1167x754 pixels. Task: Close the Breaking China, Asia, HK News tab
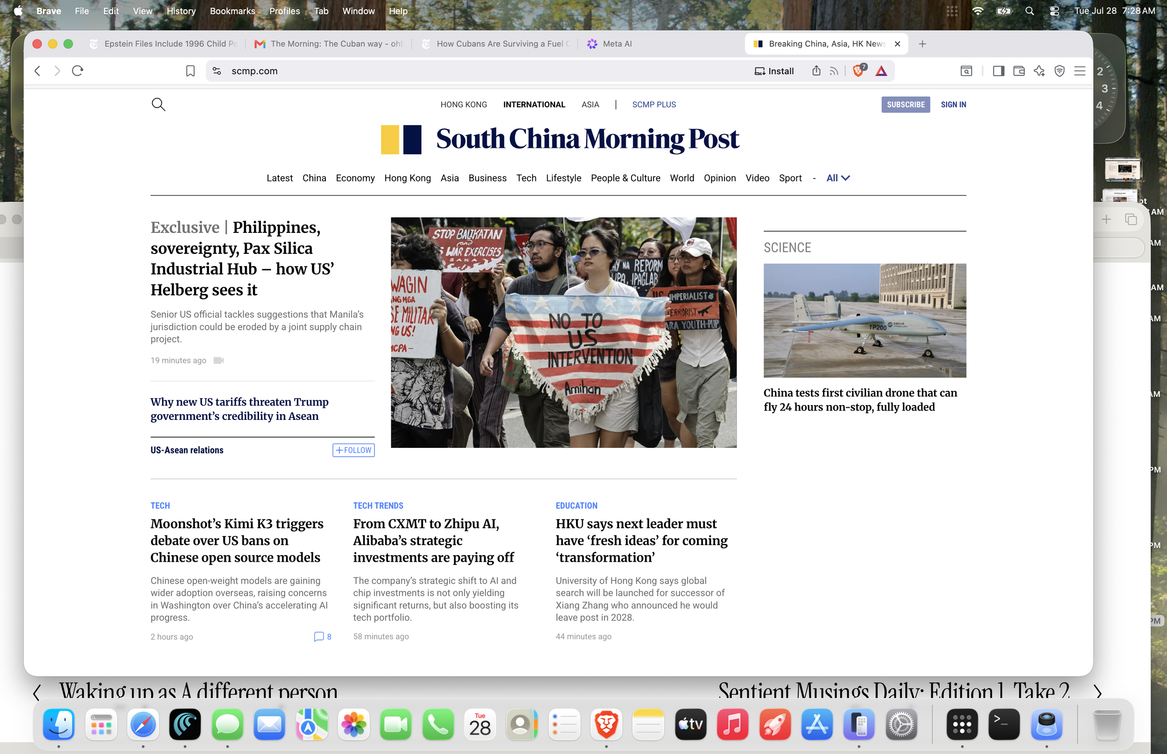coord(897,44)
